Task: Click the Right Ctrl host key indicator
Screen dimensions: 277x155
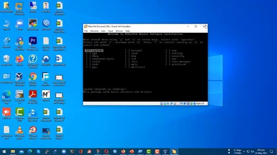Action: pos(200,103)
